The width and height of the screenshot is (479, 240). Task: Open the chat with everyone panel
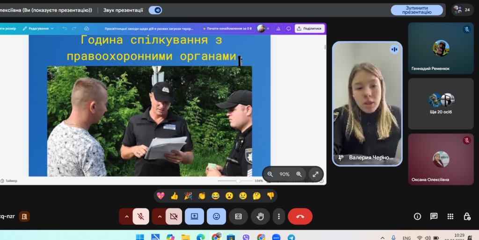(434, 216)
